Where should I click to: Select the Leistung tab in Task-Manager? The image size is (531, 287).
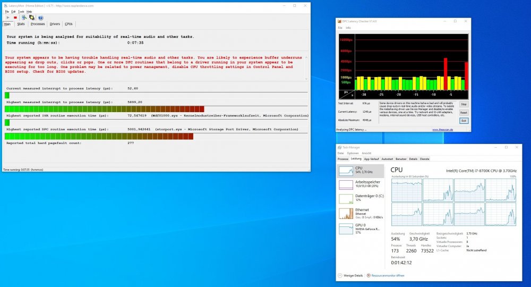point(356,158)
